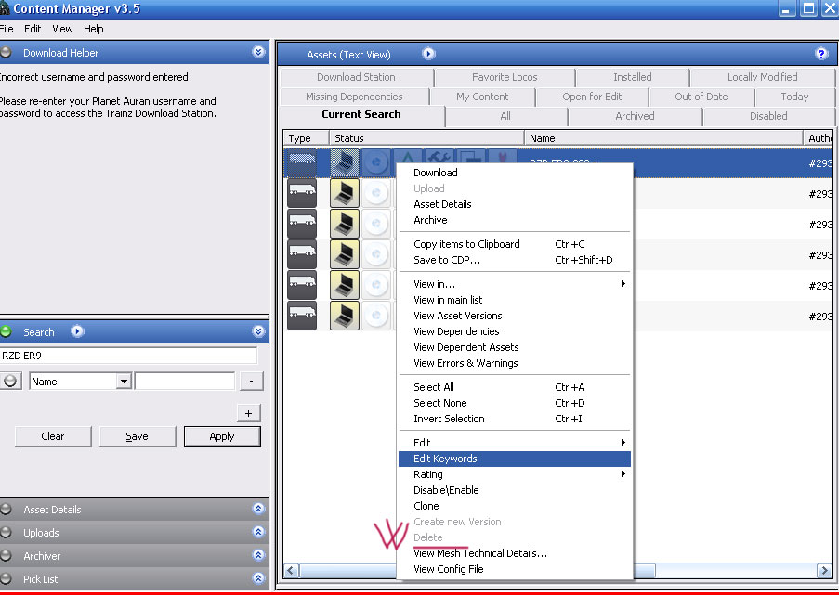The image size is (839, 595).
Task: Choose View Config File
Action: [514, 569]
